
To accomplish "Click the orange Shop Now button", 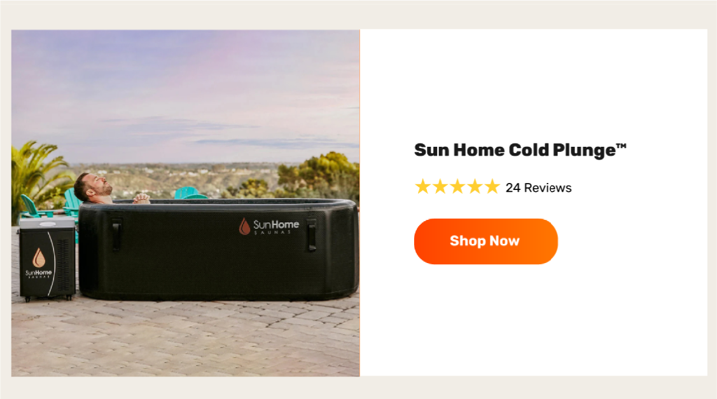I will [485, 241].
